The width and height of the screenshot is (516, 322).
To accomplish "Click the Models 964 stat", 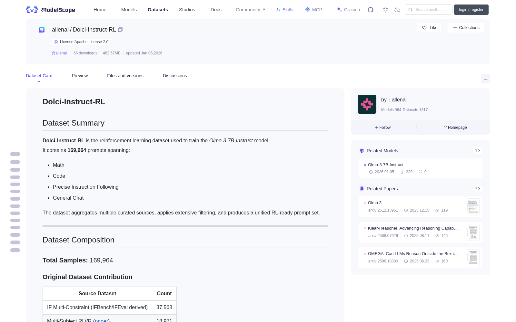I will (x=391, y=110).
